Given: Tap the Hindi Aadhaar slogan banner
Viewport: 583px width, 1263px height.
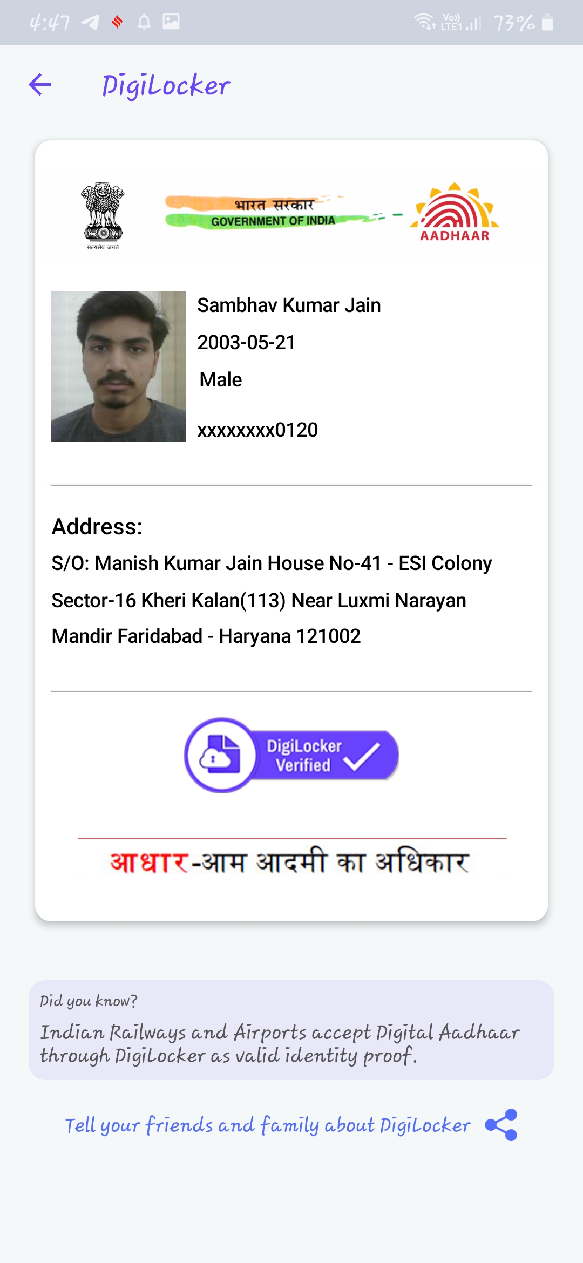Looking at the screenshot, I should [291, 859].
